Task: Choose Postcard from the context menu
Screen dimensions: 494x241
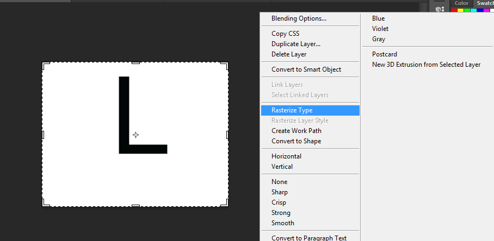Action: pos(384,54)
